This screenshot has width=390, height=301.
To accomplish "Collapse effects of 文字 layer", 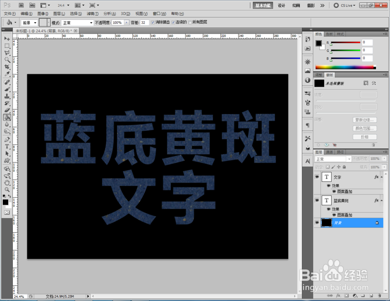I will point(381,177).
